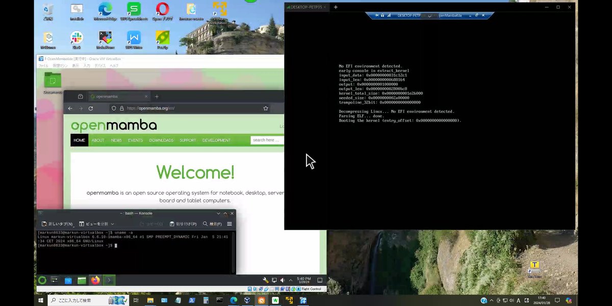Open PowerShell from the Windows taskbar
The width and height of the screenshot is (612, 306).
192,300
